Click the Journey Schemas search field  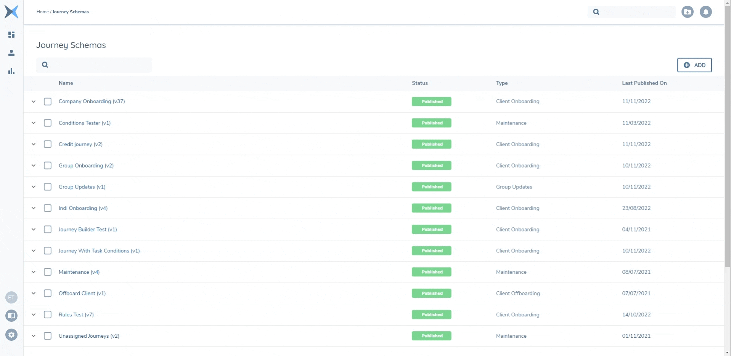[x=99, y=65]
